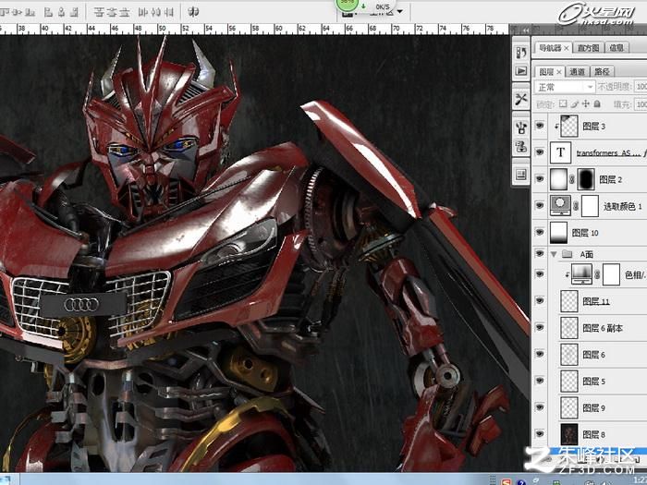Screen dimensions: 647x485
Task: Hide layer 图层 9
Action: [x=540, y=407]
